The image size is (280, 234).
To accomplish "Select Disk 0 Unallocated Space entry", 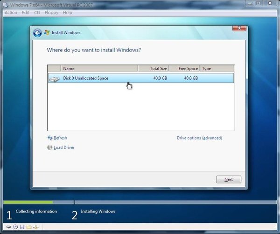I will [141, 78].
